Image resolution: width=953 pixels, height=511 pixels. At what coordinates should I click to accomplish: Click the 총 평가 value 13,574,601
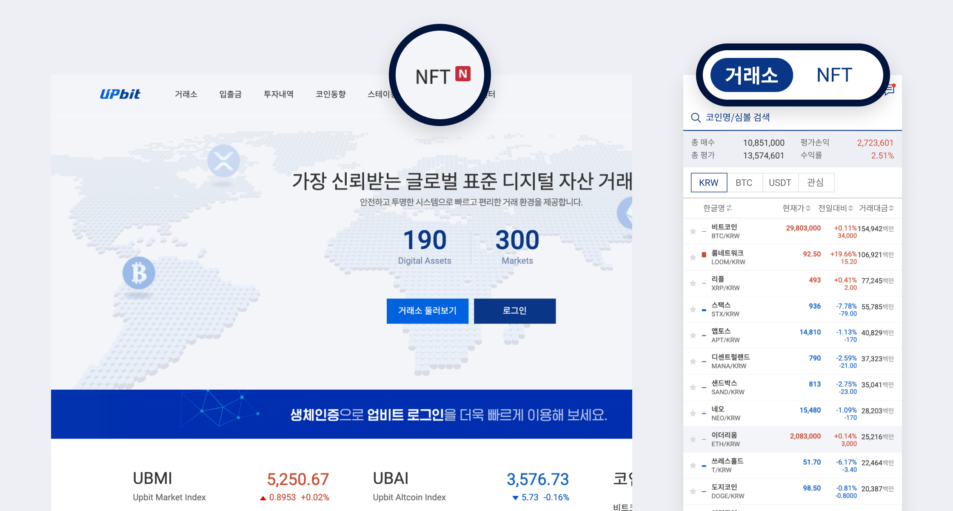pos(764,155)
